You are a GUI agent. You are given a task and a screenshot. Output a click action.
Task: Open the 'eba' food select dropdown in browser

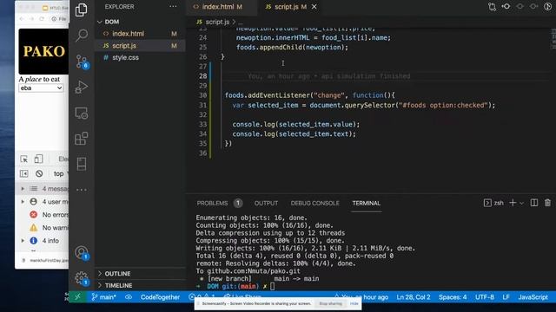(x=41, y=88)
